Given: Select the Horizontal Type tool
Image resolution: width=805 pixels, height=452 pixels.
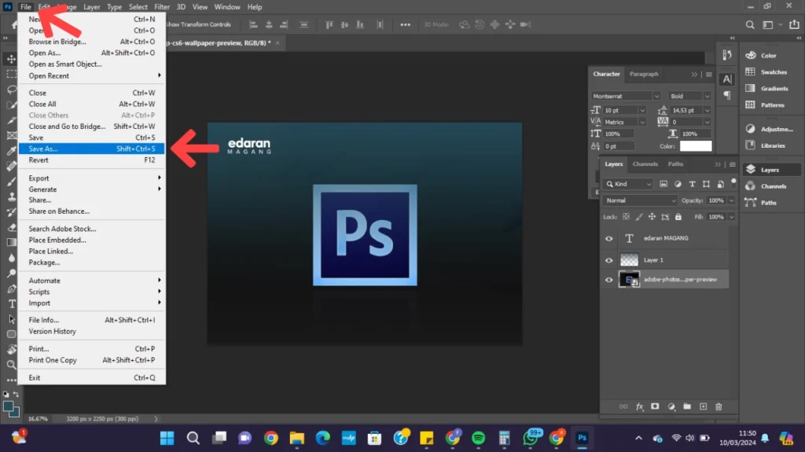Looking at the screenshot, I should click(11, 303).
